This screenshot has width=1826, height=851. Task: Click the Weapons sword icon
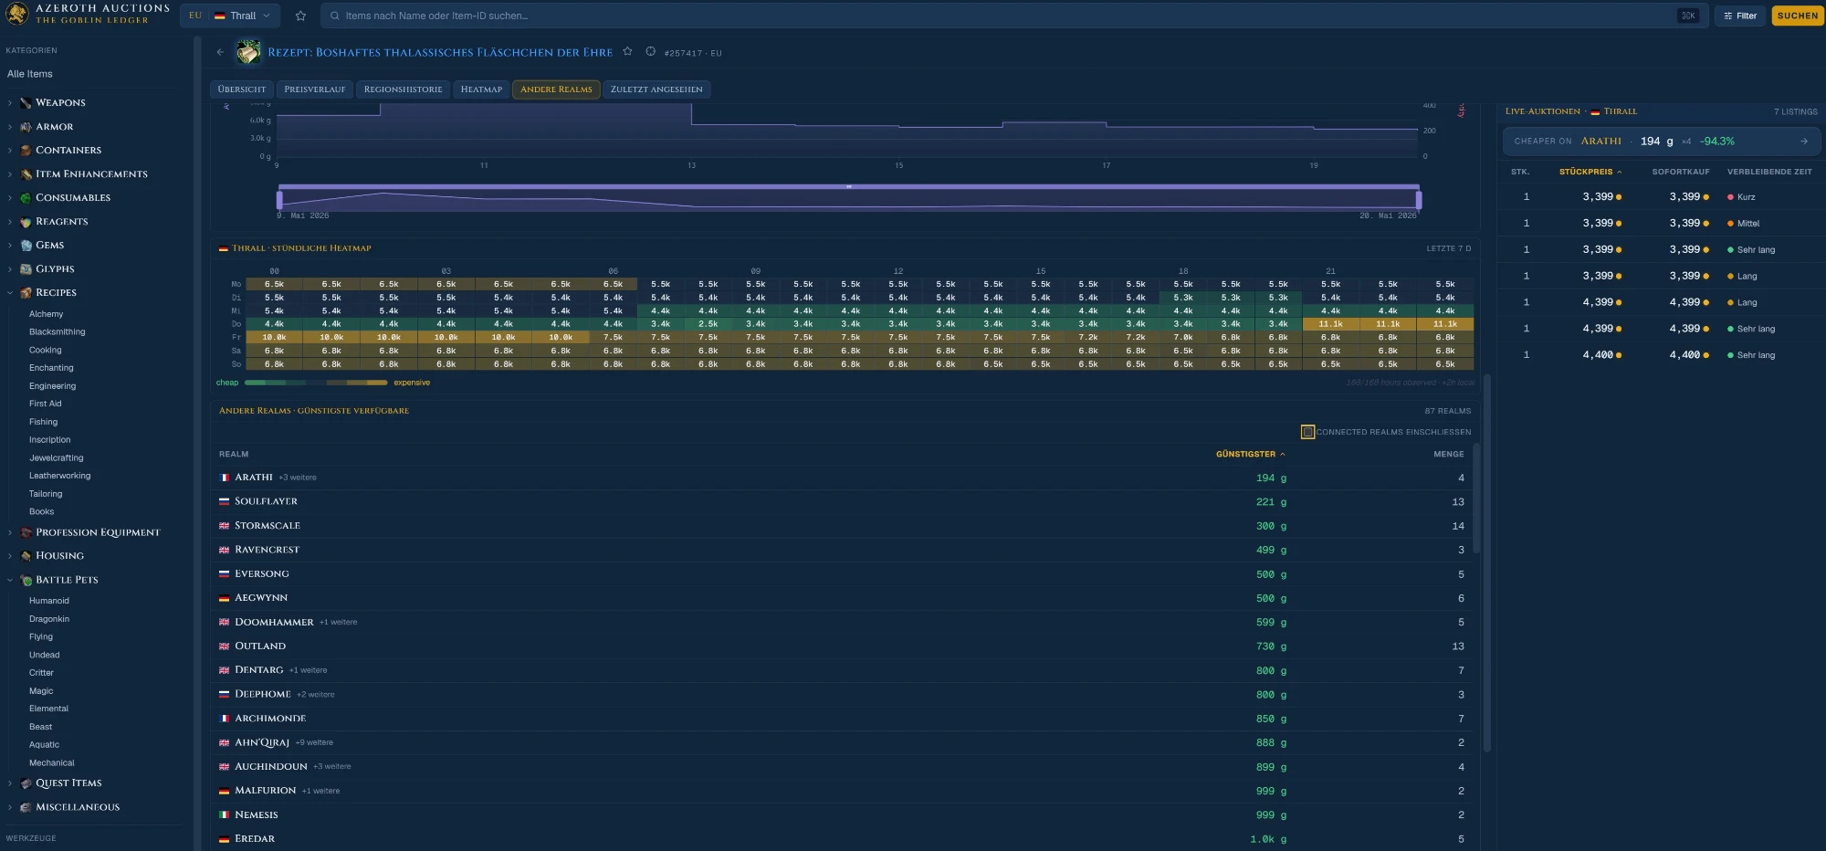(26, 103)
